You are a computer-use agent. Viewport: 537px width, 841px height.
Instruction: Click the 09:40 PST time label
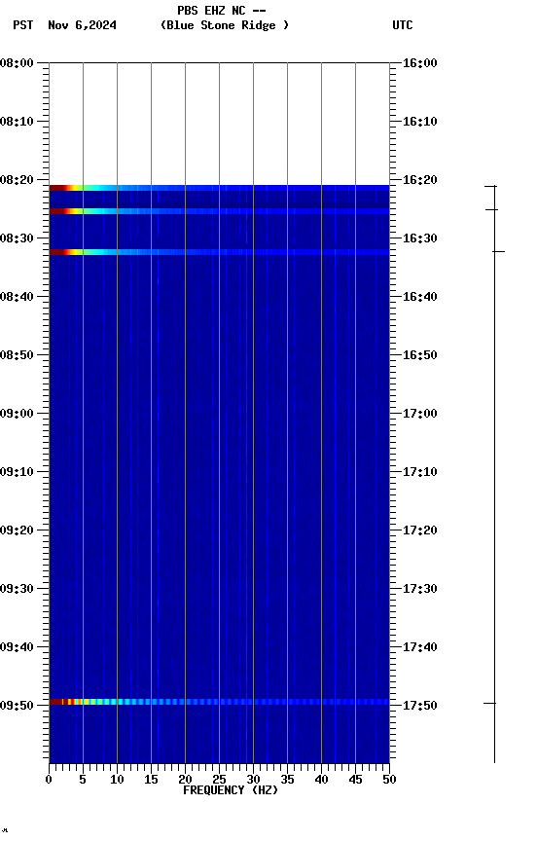point(17,648)
